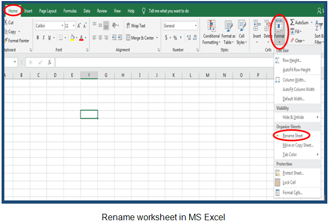Click the Delete cells button
This screenshot has height=224, width=330.
tap(267, 32)
